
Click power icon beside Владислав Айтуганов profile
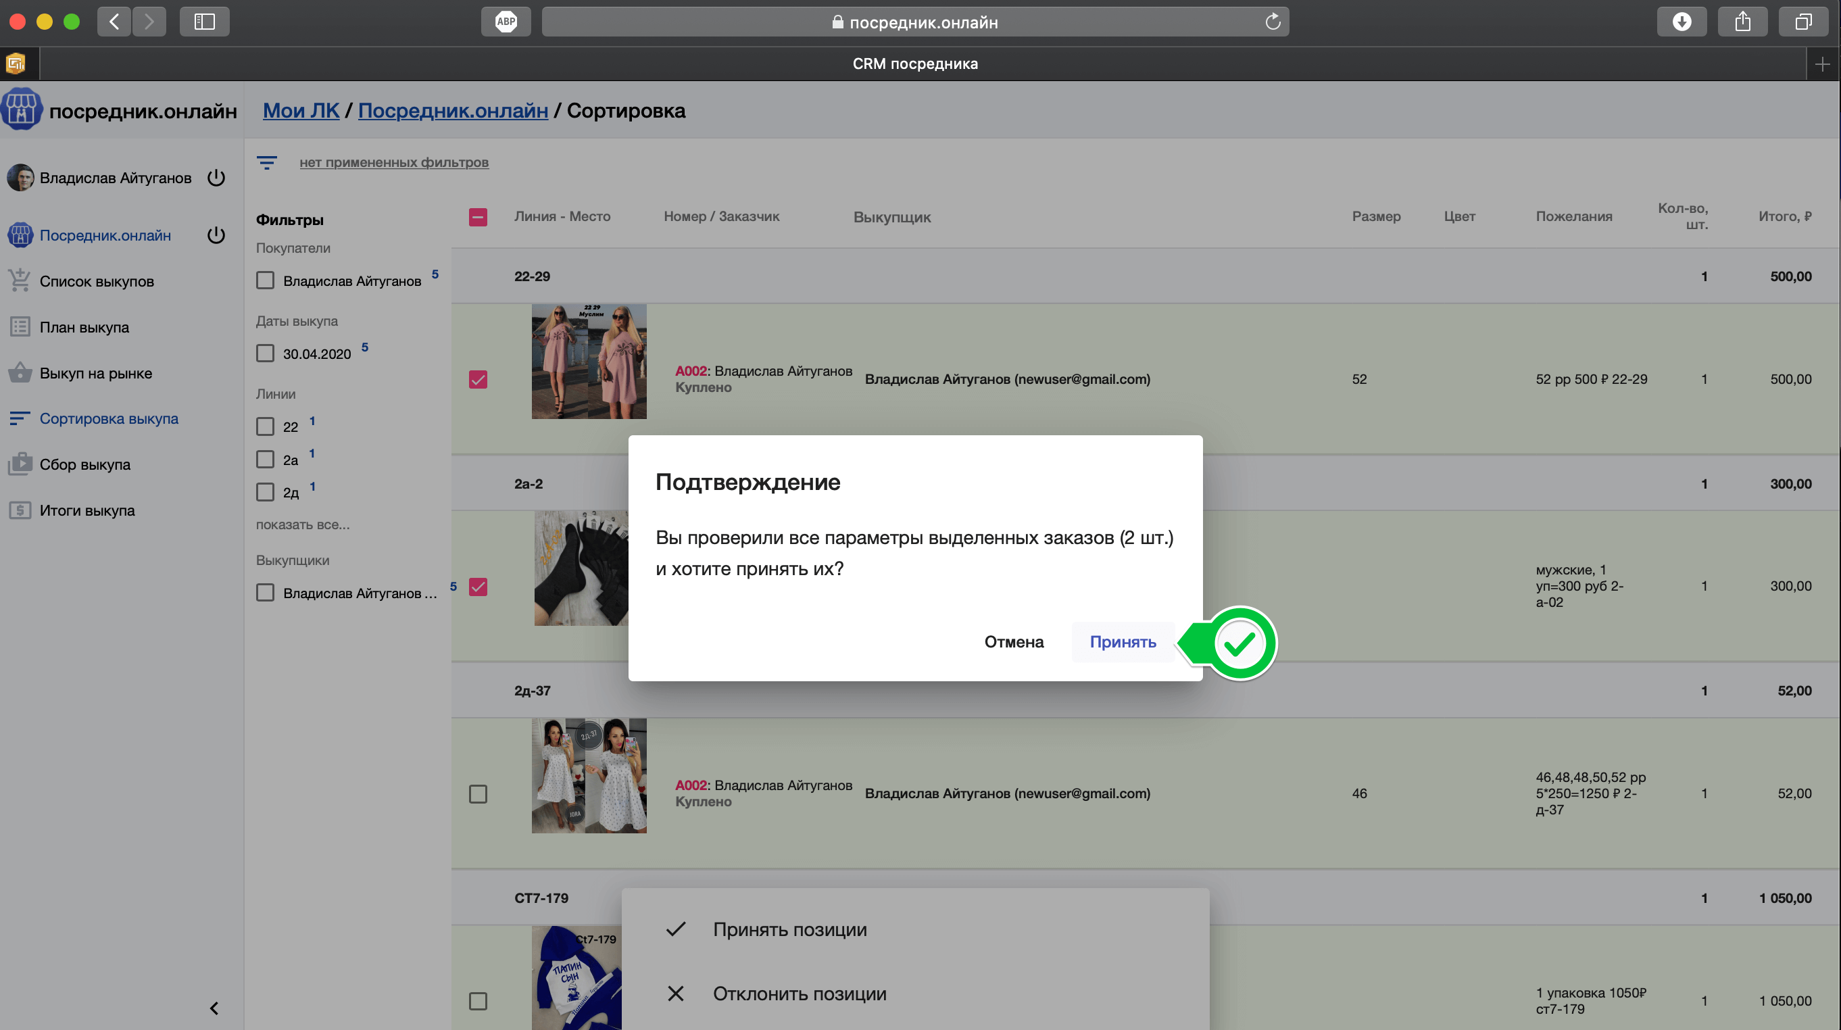coord(216,177)
